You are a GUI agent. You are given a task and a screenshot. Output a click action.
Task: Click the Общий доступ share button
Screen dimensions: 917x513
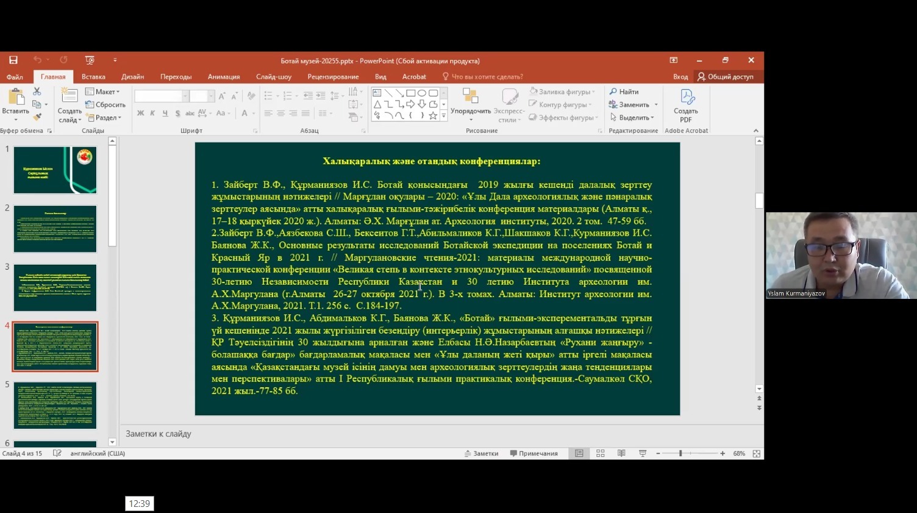pos(726,77)
